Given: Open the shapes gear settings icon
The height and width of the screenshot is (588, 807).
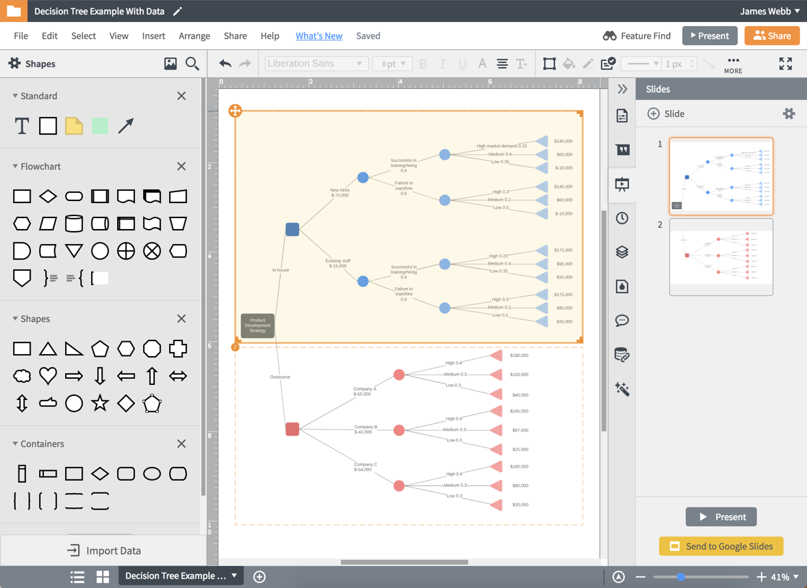Looking at the screenshot, I should pos(14,63).
